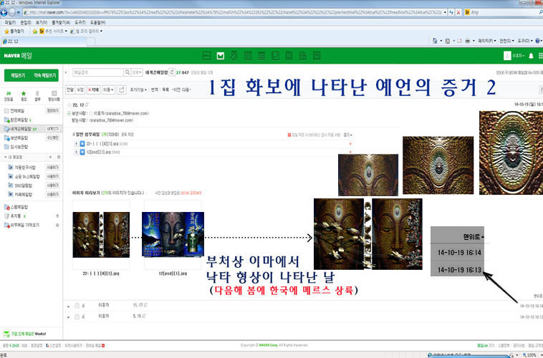Click the notification bell icon
The height and width of the screenshot is (358, 543).
[531, 56]
